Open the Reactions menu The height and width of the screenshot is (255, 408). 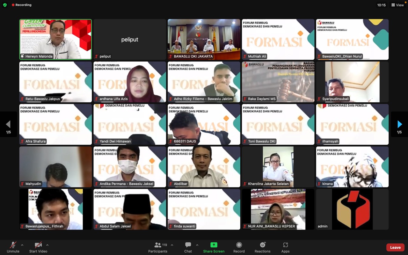[x=262, y=247]
